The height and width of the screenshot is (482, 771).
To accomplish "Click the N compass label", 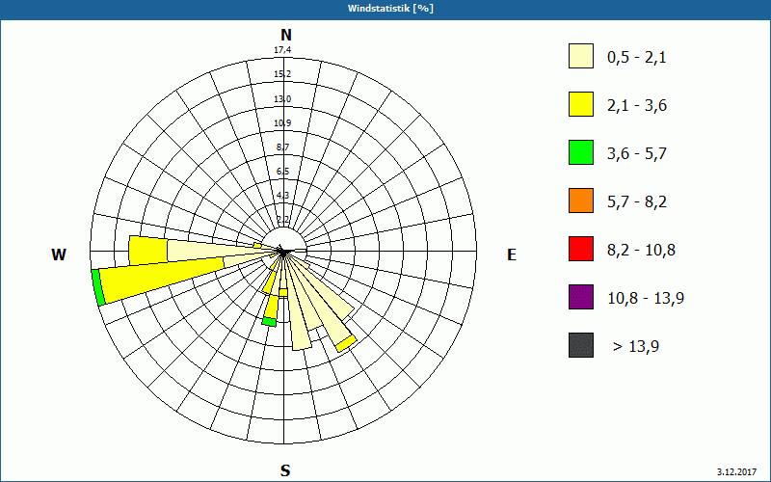I will tap(285, 35).
